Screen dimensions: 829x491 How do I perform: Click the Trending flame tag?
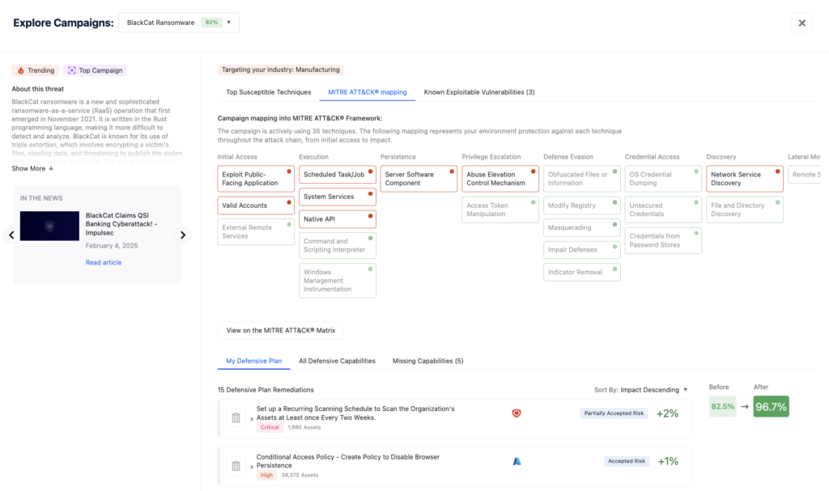tap(36, 70)
